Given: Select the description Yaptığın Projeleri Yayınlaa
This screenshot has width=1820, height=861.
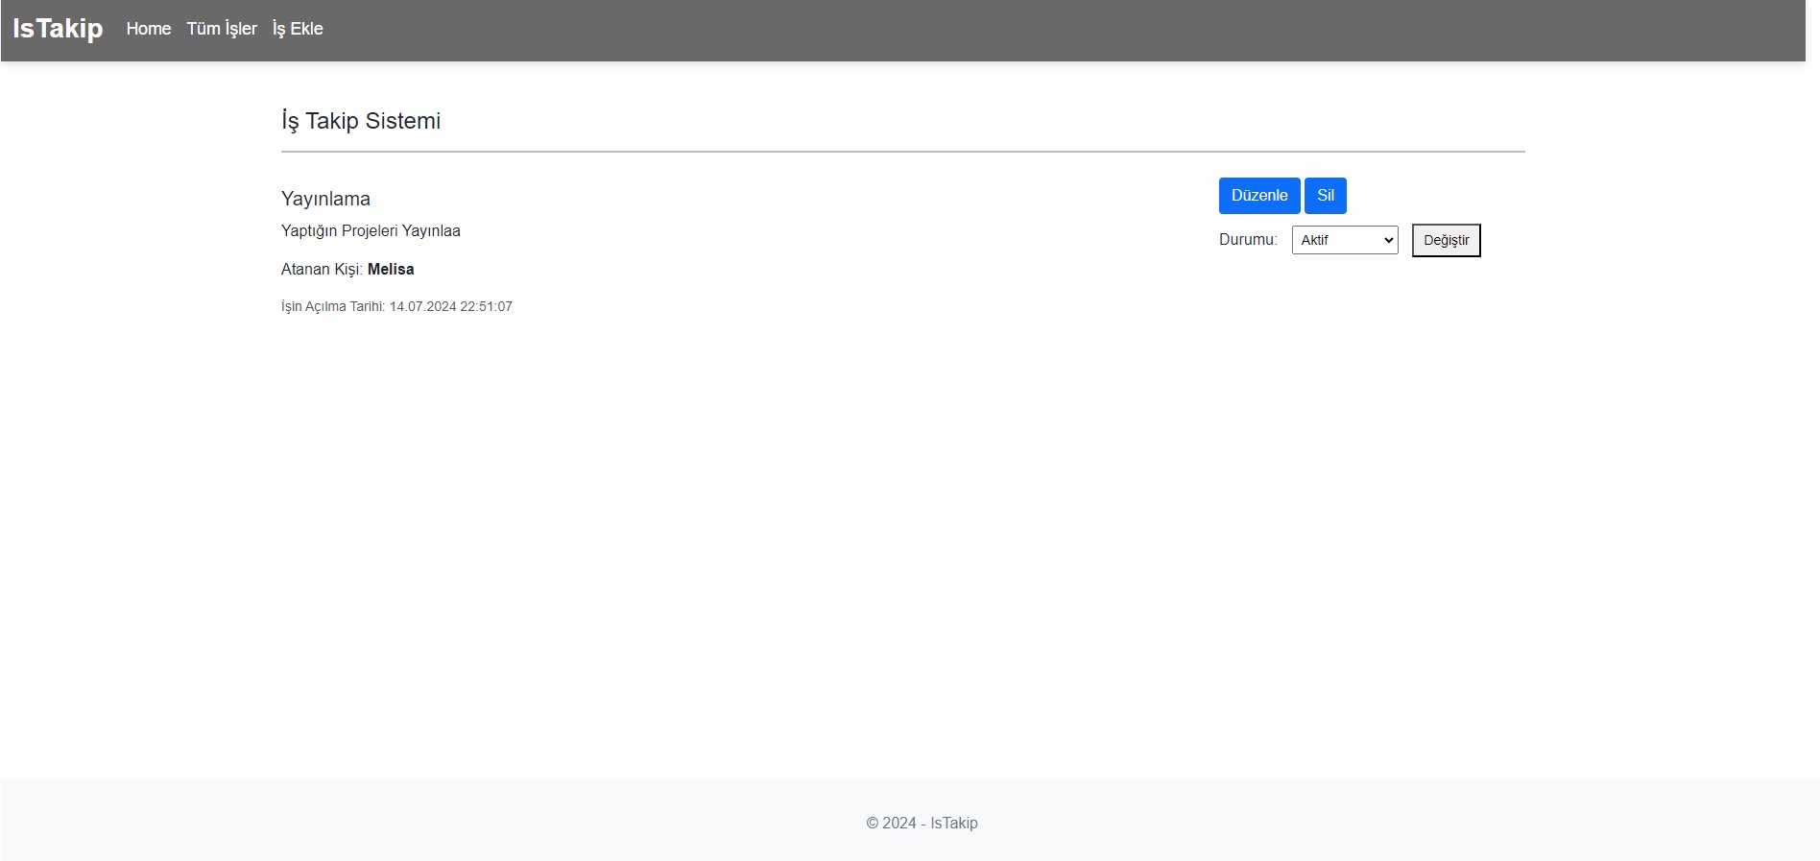Looking at the screenshot, I should click(371, 230).
